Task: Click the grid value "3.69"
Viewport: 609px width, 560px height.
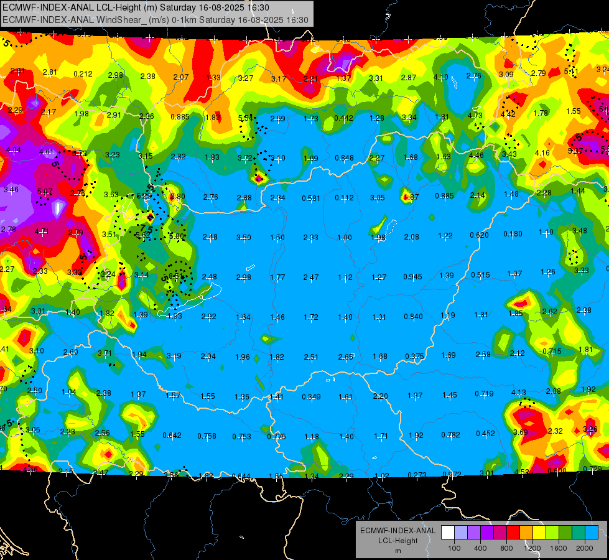Action: 521,432
